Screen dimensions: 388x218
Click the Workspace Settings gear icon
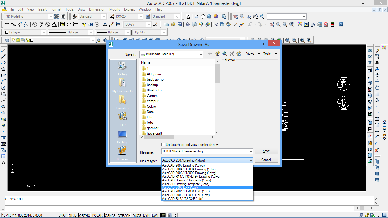(x=57, y=16)
